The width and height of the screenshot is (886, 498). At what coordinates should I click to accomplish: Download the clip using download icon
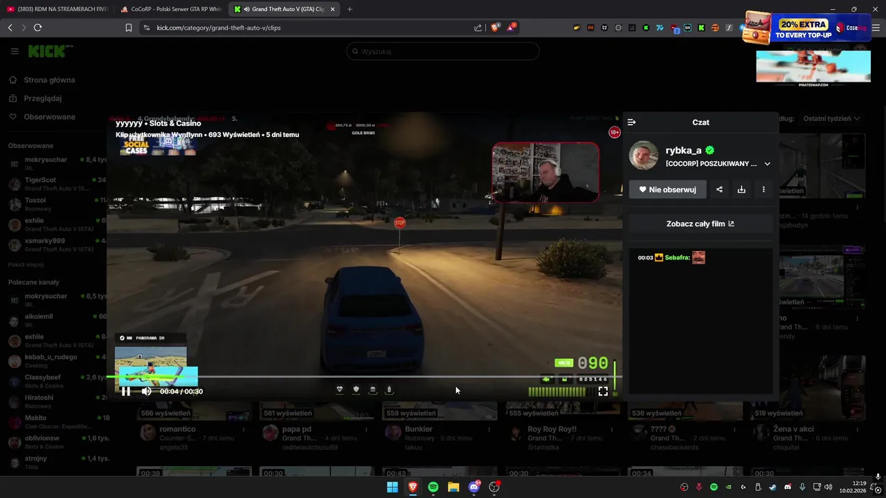coord(741,190)
